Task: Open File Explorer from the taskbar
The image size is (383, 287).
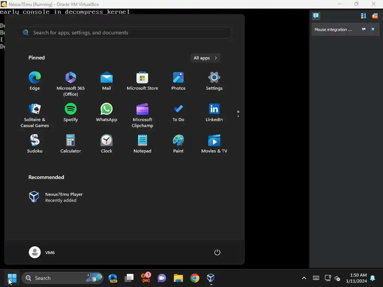Action: (x=178, y=278)
